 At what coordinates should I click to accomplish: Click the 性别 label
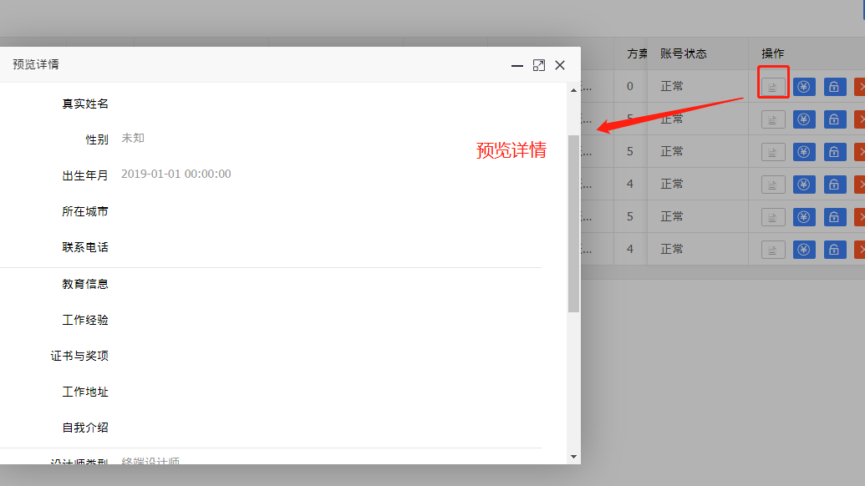(x=97, y=139)
